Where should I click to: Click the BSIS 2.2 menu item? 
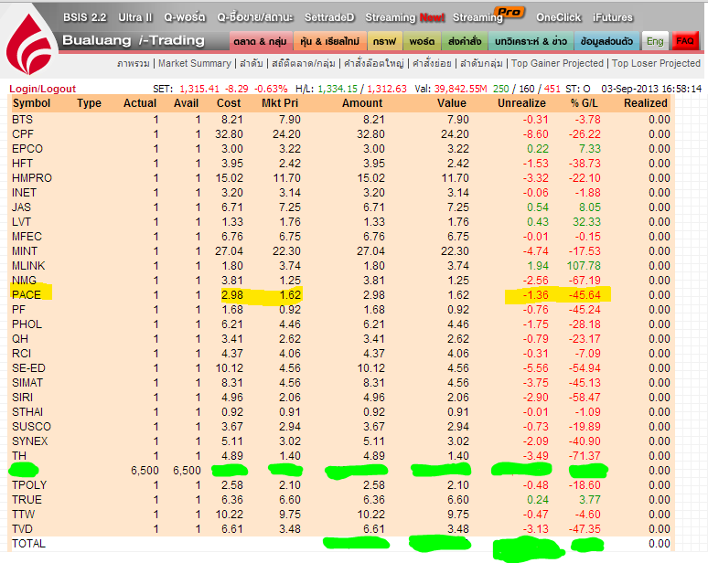pos(84,17)
